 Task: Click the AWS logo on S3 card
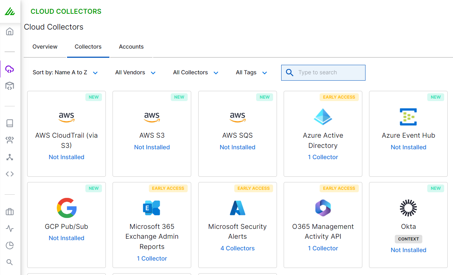152,117
